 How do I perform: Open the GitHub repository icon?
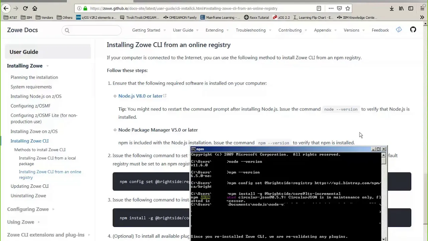click(413, 30)
